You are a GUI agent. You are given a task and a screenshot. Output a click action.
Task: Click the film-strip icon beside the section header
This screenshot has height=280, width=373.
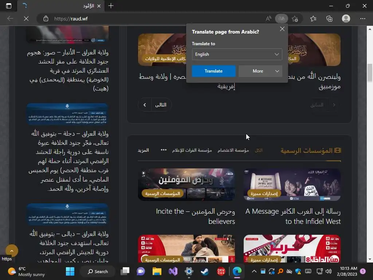click(338, 151)
